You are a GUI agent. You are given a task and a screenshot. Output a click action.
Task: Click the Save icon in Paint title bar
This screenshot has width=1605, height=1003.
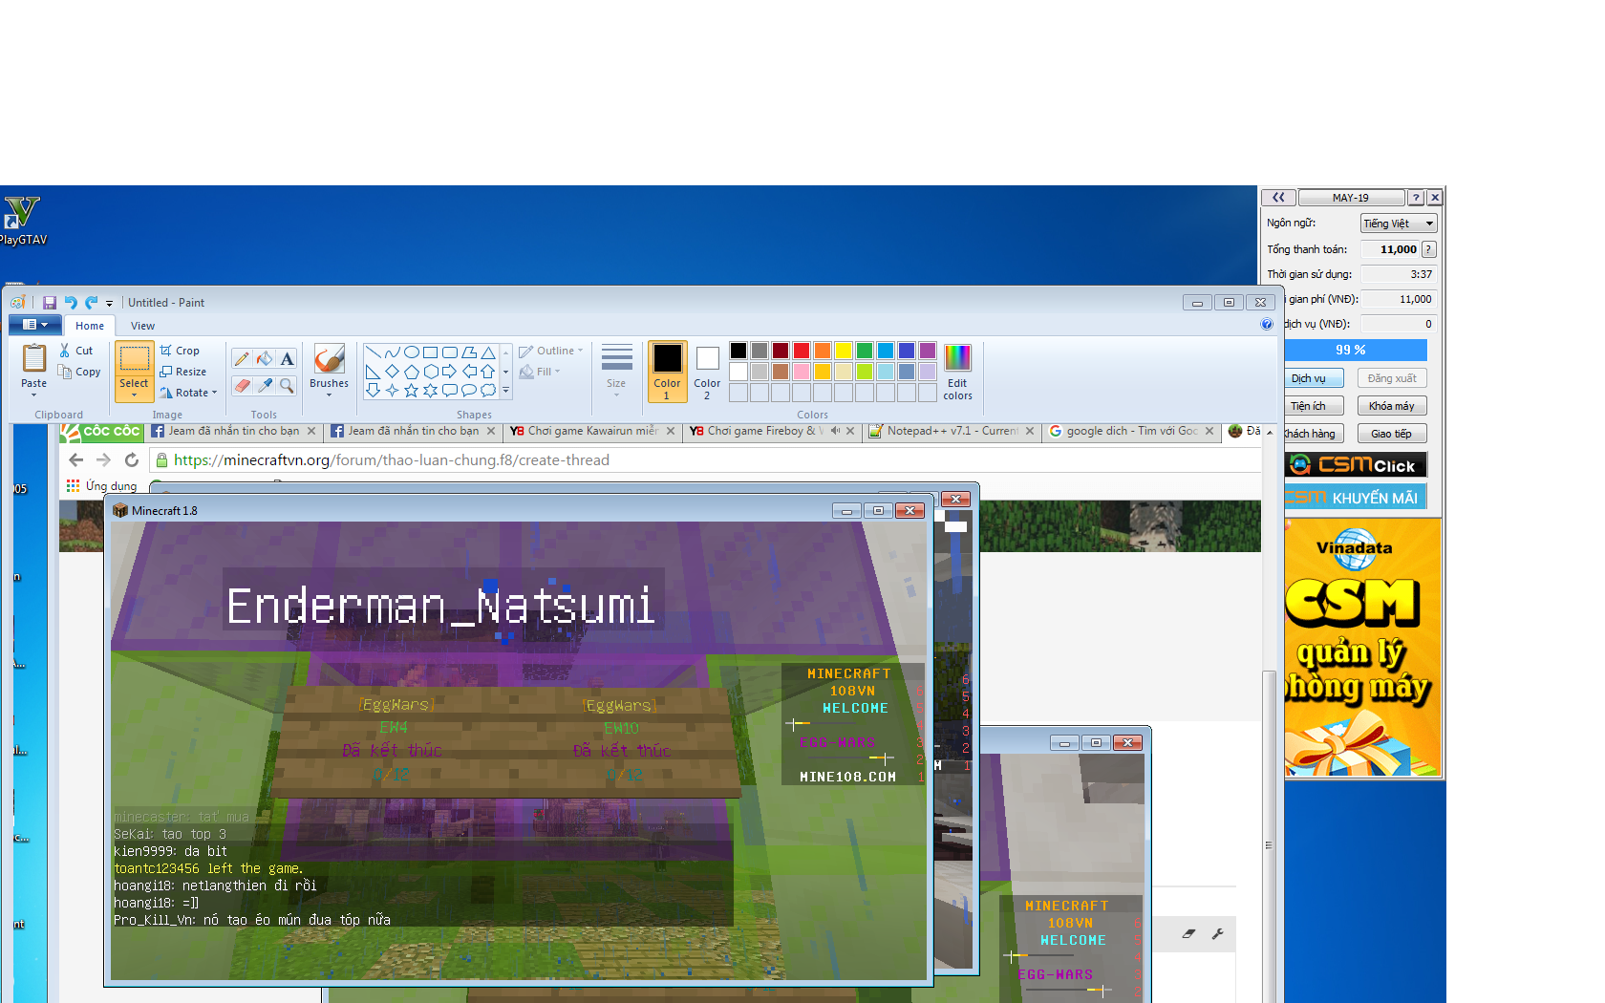point(50,303)
